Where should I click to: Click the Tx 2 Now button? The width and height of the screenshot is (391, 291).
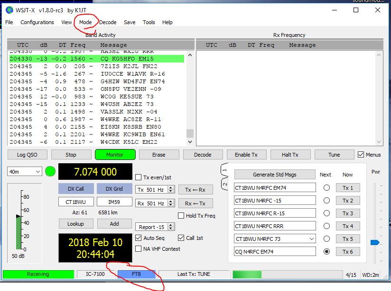[348, 201]
